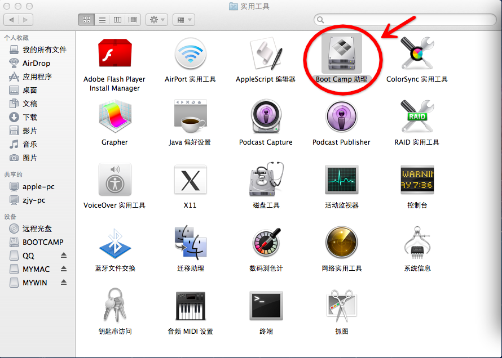Switch to column view

click(x=117, y=20)
